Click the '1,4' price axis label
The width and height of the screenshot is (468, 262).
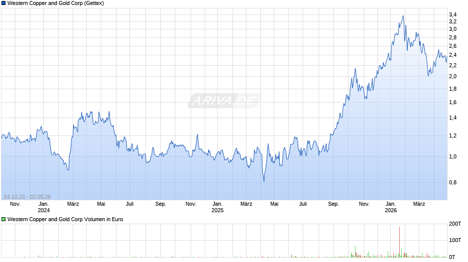click(453, 118)
